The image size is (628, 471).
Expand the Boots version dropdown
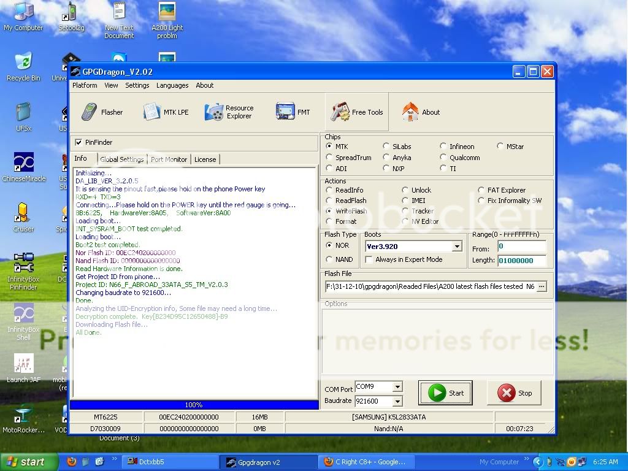tap(457, 247)
